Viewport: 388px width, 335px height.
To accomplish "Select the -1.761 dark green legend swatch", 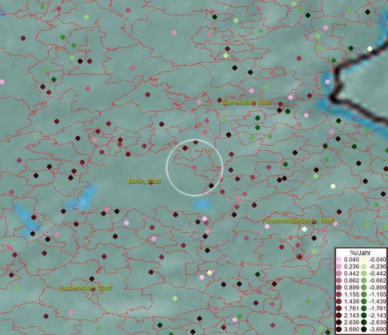I will (364, 308).
